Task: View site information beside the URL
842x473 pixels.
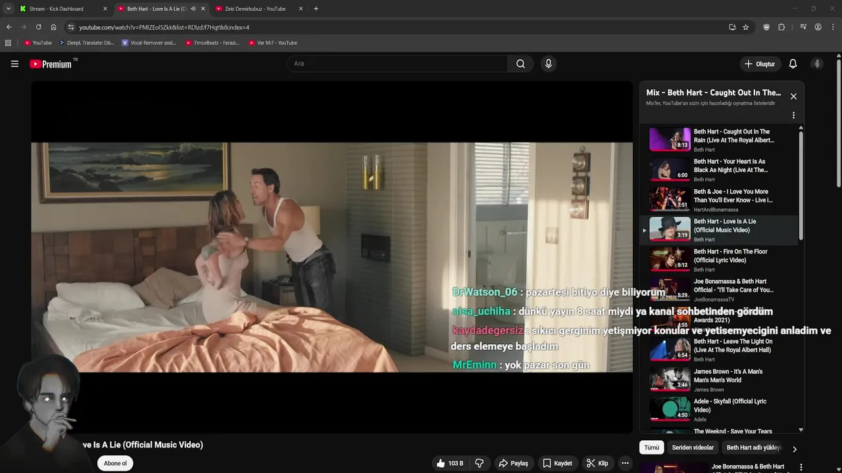Action: click(x=71, y=27)
